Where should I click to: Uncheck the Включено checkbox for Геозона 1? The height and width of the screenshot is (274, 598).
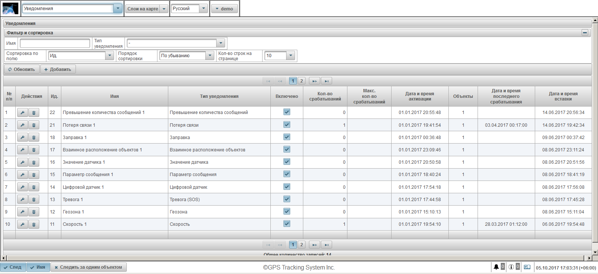click(x=287, y=212)
